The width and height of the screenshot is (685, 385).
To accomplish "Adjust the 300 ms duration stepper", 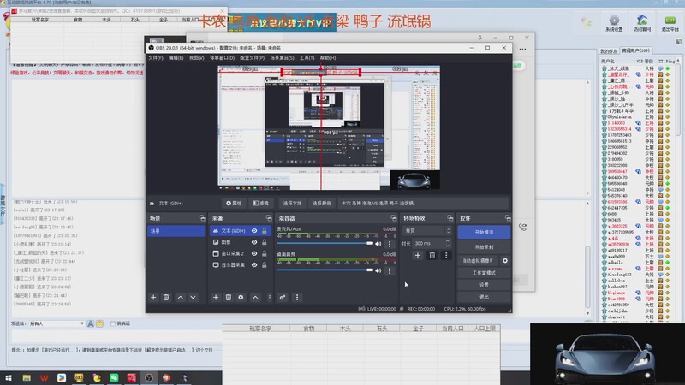I will click(447, 243).
